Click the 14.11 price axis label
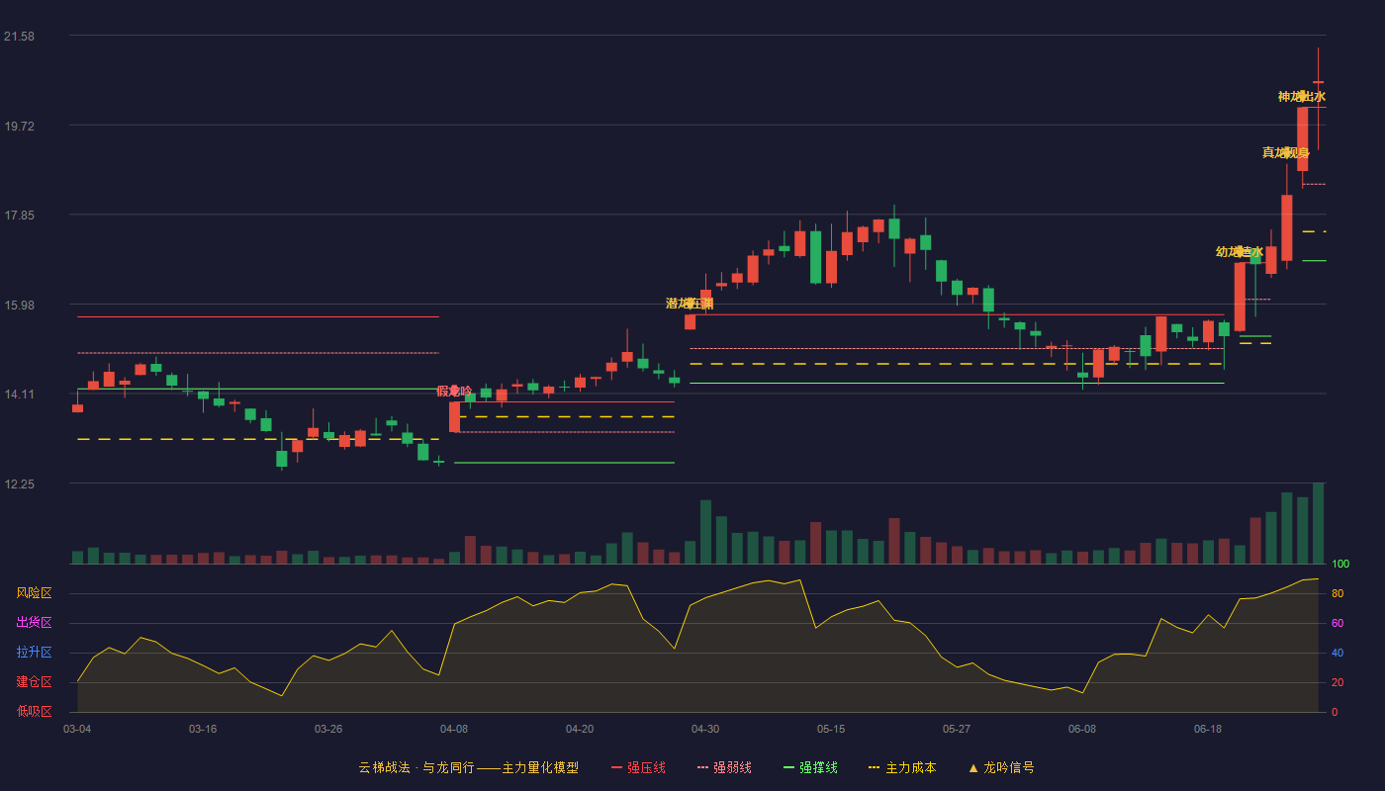This screenshot has height=791, width=1385. pyautogui.click(x=19, y=395)
